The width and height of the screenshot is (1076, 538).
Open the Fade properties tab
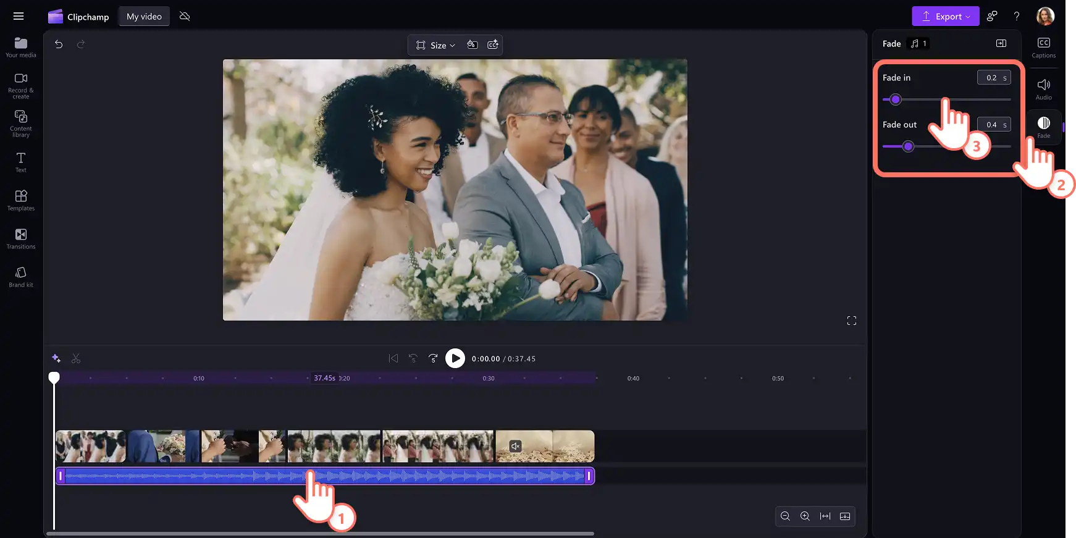point(1044,127)
